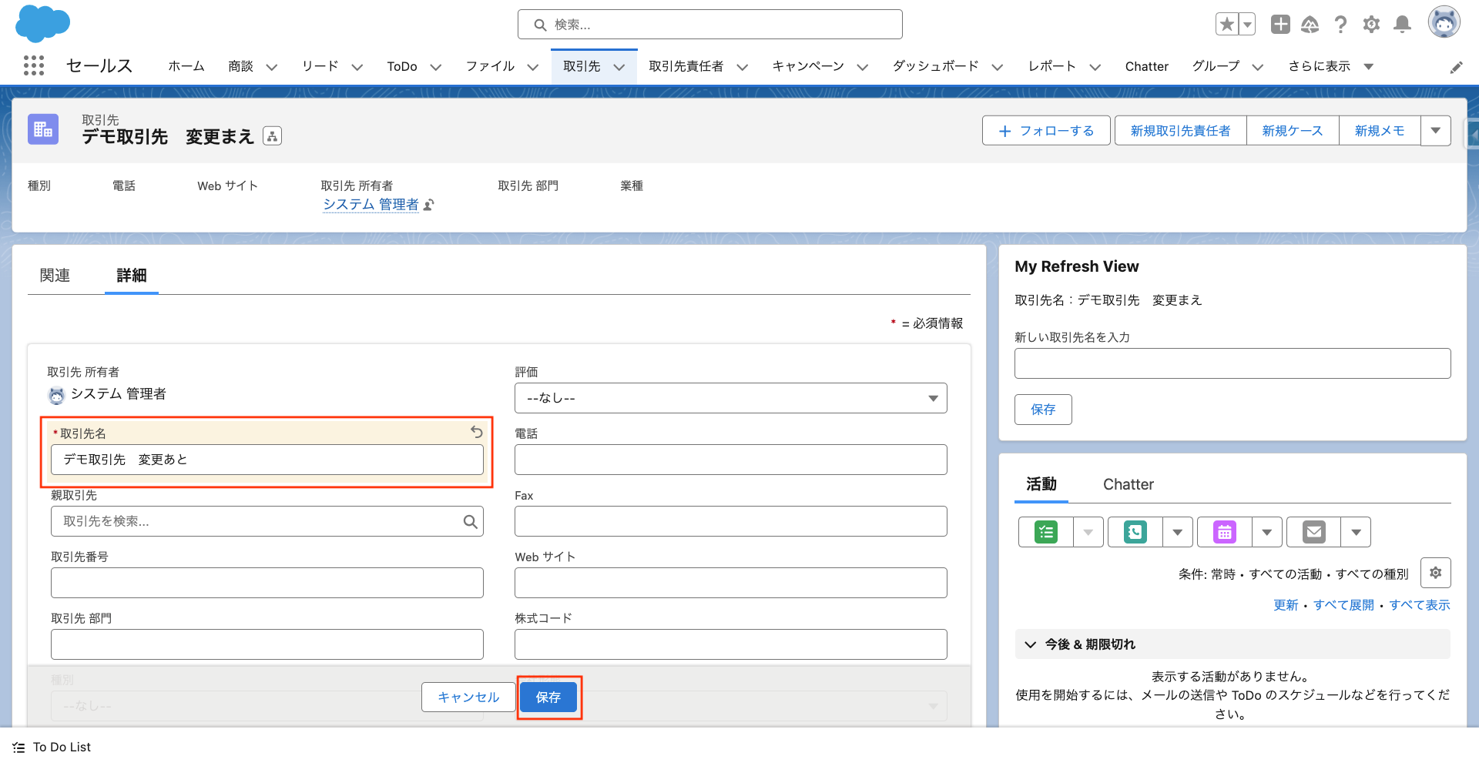Open Setup with the gear icon

pos(1371,24)
